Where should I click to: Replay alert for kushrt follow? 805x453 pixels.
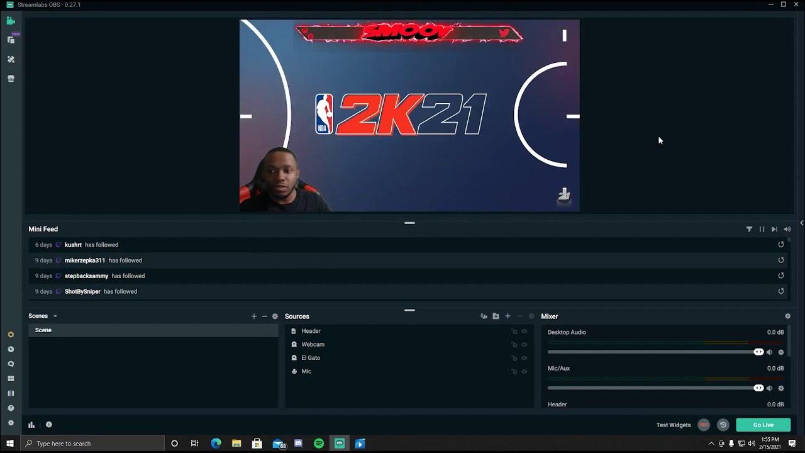781,245
